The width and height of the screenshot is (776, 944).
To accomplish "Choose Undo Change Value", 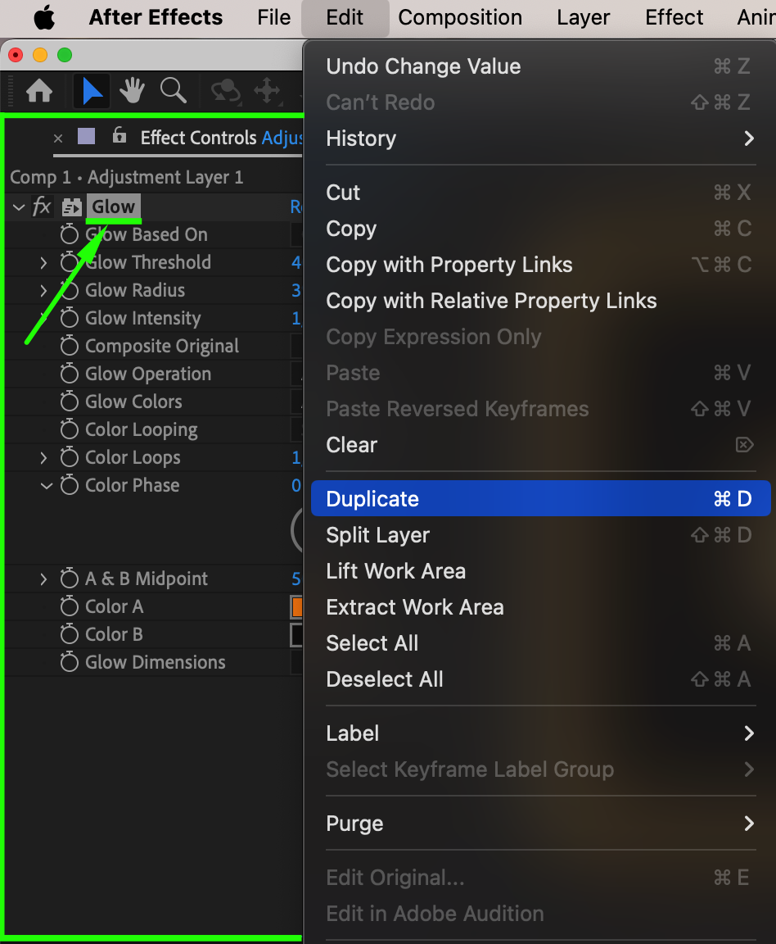I will tap(540, 66).
